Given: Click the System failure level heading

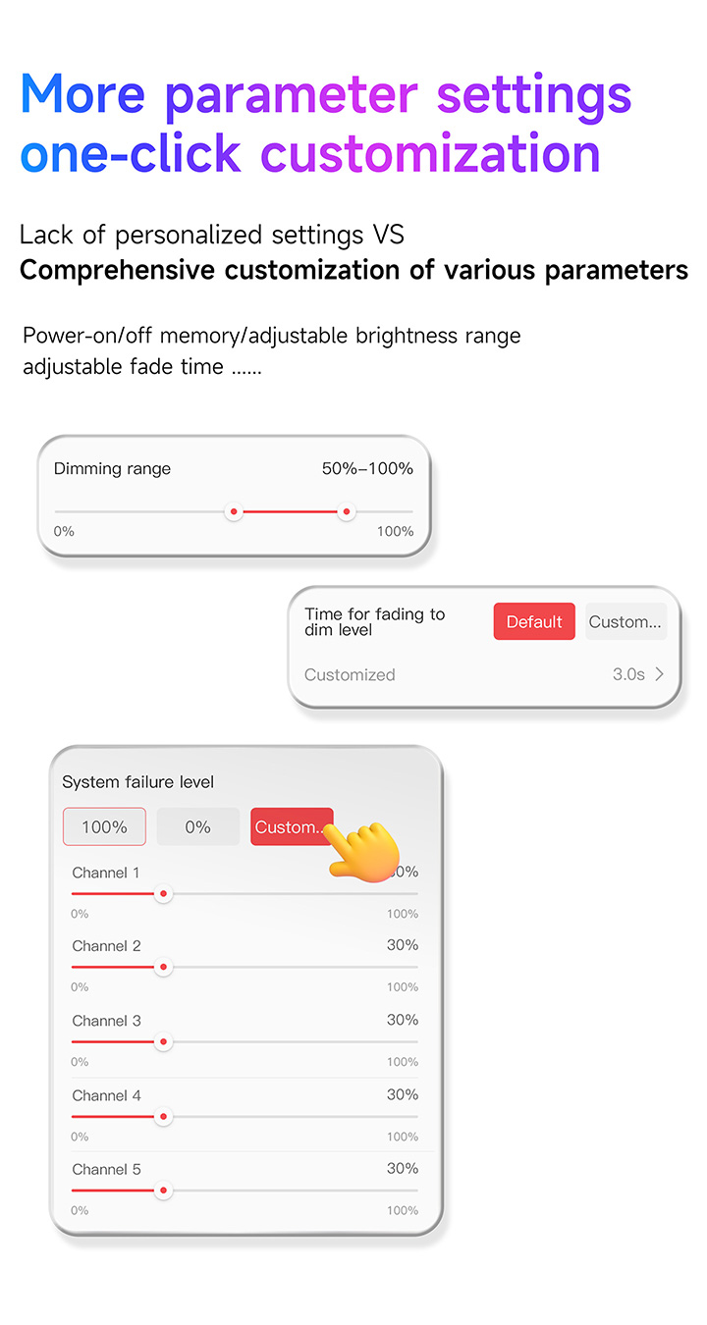Looking at the screenshot, I should click(138, 782).
